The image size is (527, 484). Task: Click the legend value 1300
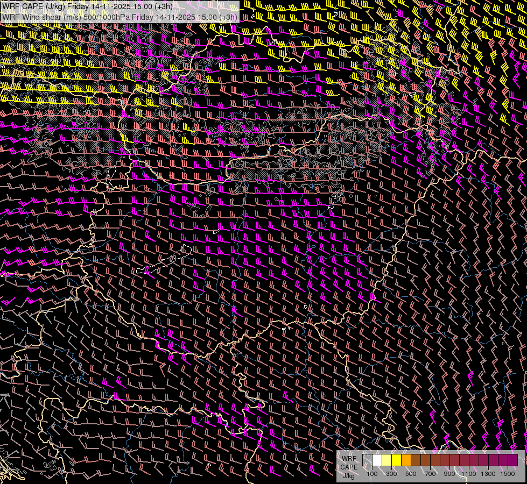488,474
